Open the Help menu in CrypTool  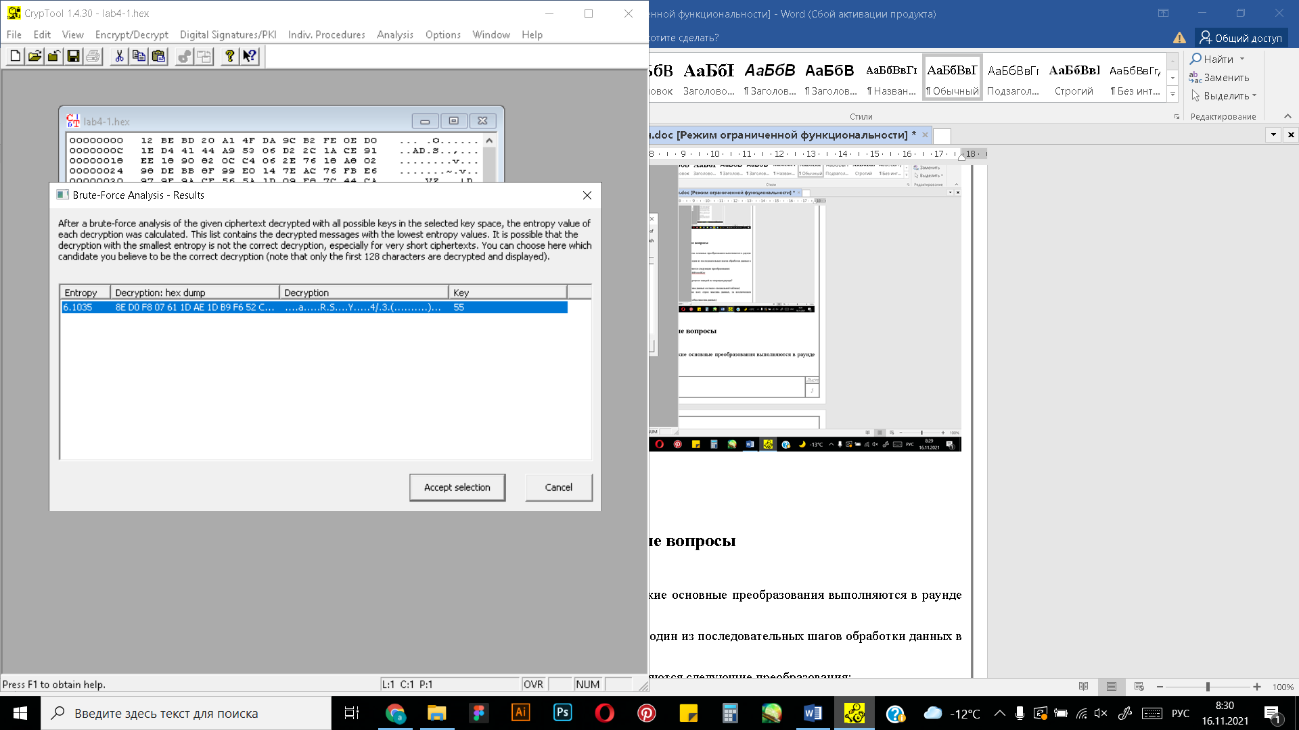532,34
